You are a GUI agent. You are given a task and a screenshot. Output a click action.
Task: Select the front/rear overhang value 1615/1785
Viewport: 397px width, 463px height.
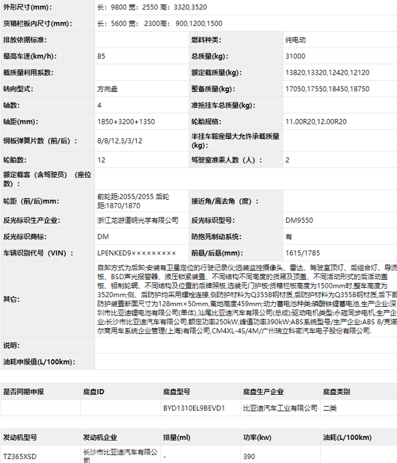303,253
